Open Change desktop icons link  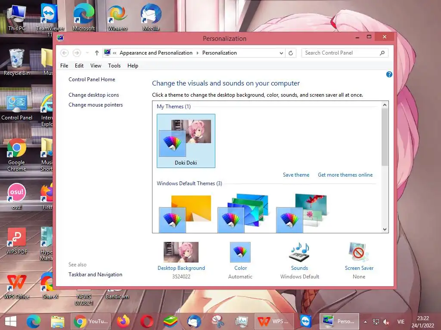click(93, 95)
